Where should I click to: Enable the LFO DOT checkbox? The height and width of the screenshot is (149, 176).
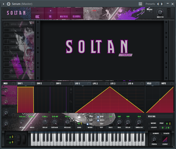point(98,128)
